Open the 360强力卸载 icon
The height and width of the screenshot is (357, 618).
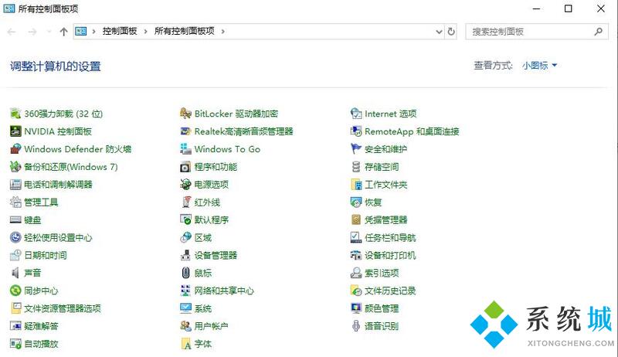point(15,114)
